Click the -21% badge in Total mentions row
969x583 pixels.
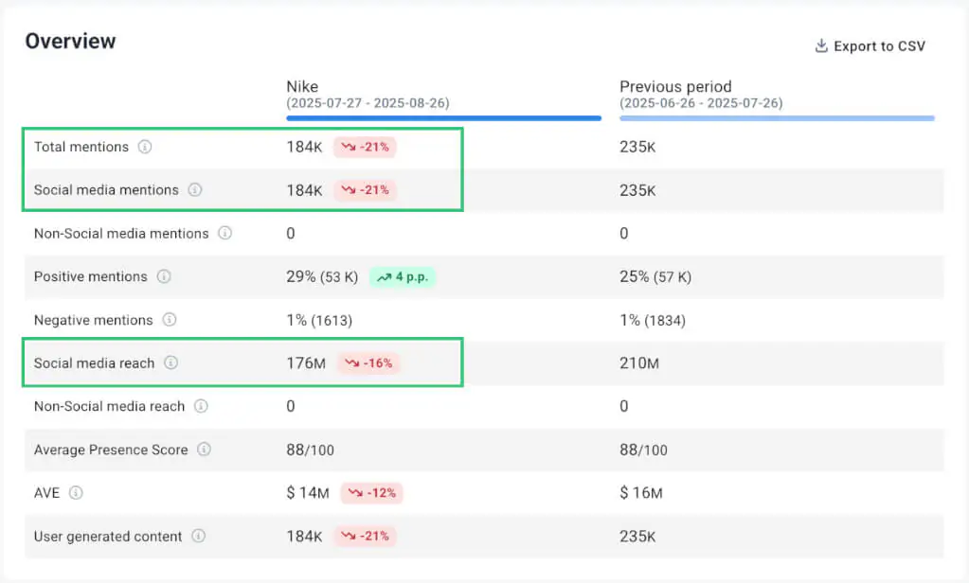pyautogui.click(x=365, y=147)
